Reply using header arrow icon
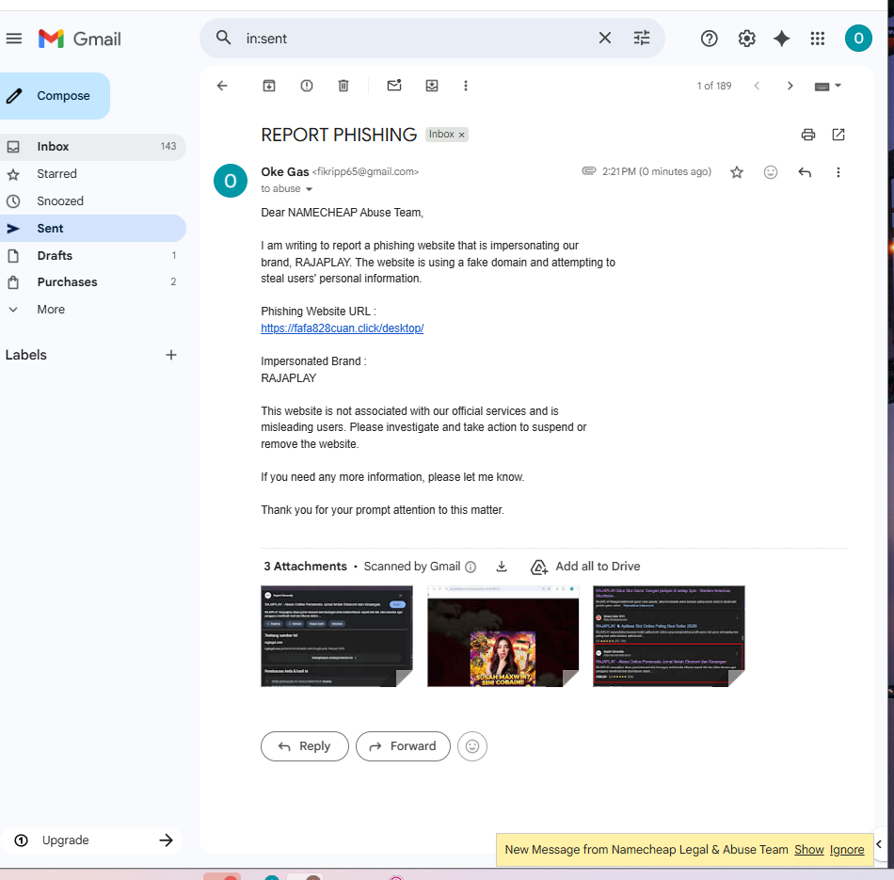 805,172
